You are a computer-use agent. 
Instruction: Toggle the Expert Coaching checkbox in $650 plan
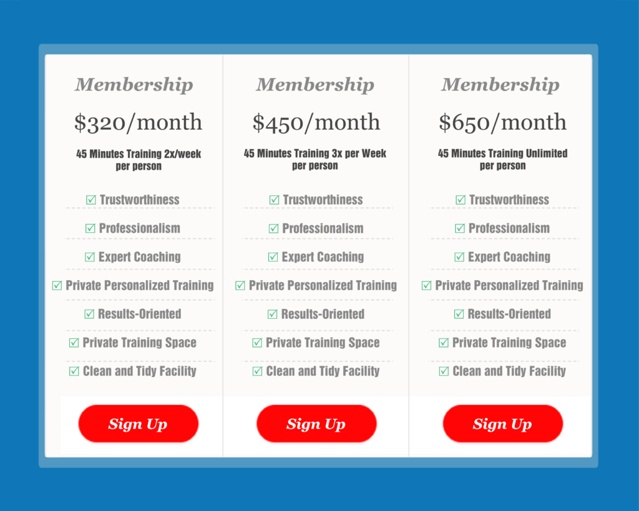459,257
